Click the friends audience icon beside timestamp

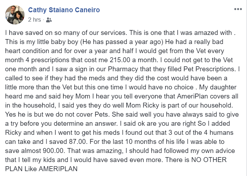point(49,20)
